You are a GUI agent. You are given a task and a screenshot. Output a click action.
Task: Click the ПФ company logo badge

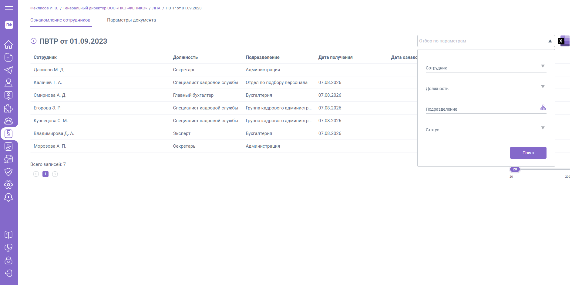pyautogui.click(x=9, y=25)
